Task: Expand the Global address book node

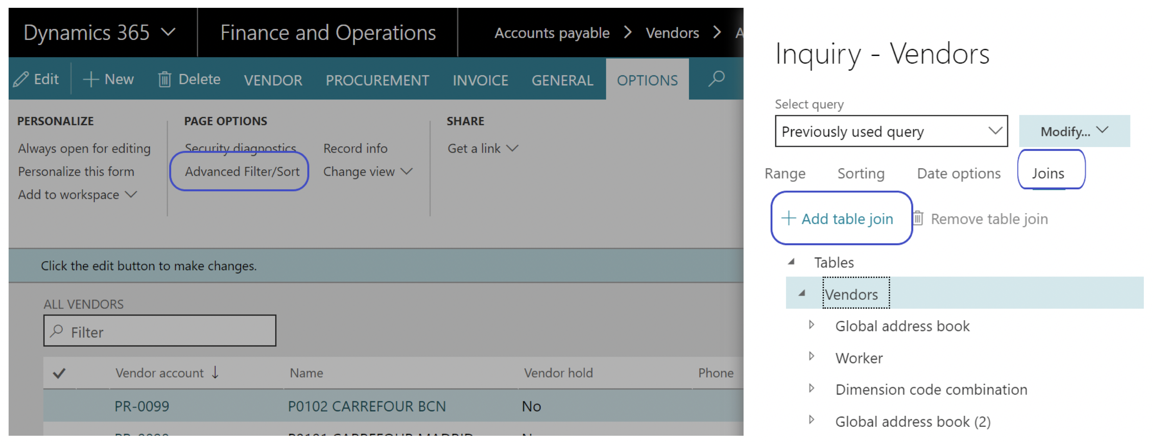Action: tap(811, 325)
